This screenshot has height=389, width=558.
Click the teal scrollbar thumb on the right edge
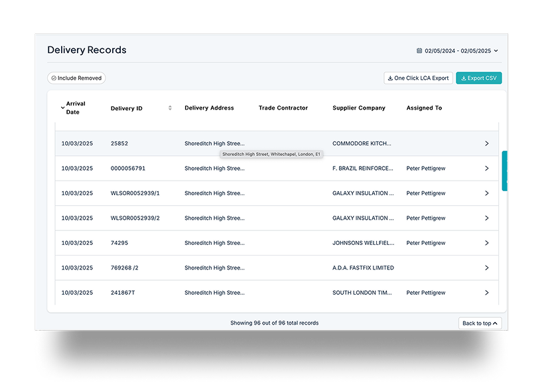click(x=504, y=171)
